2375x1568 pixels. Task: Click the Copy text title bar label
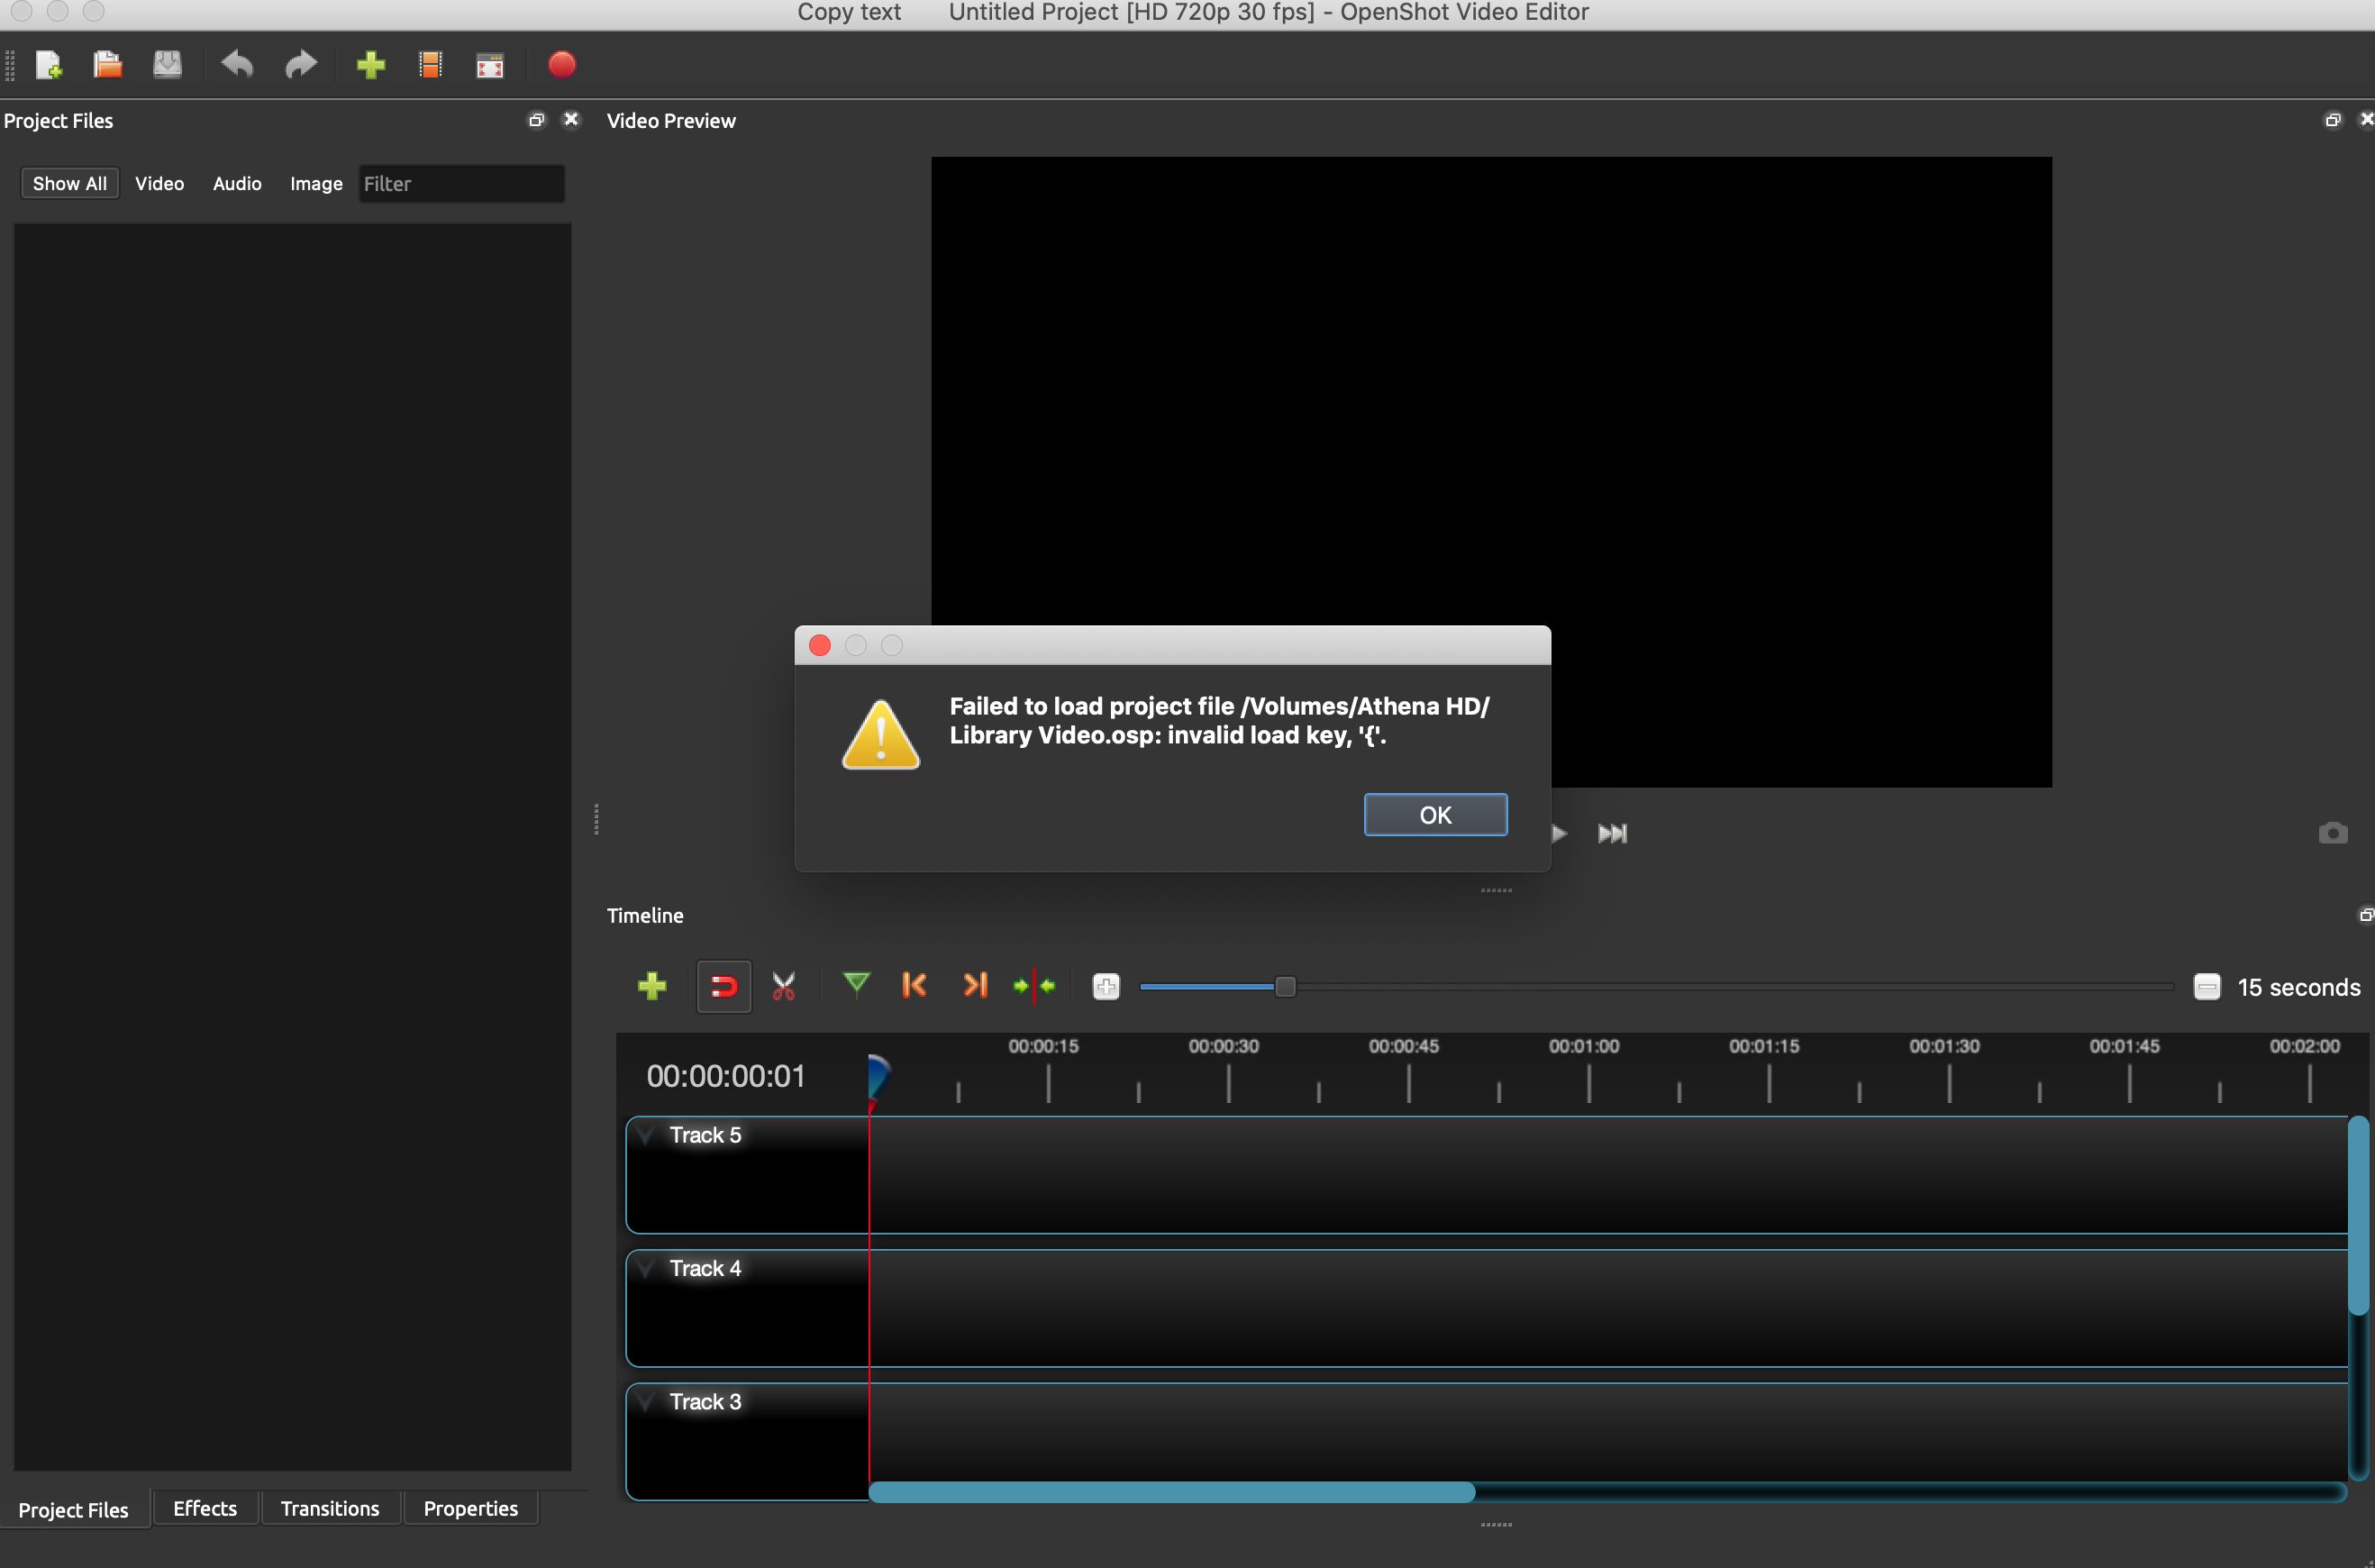pyautogui.click(x=849, y=12)
